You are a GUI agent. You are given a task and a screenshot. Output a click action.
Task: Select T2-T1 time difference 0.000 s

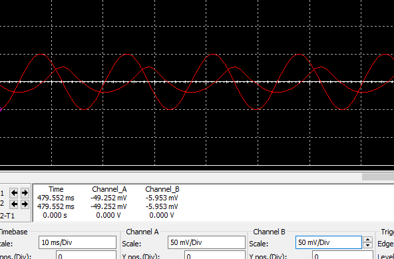(x=55, y=216)
